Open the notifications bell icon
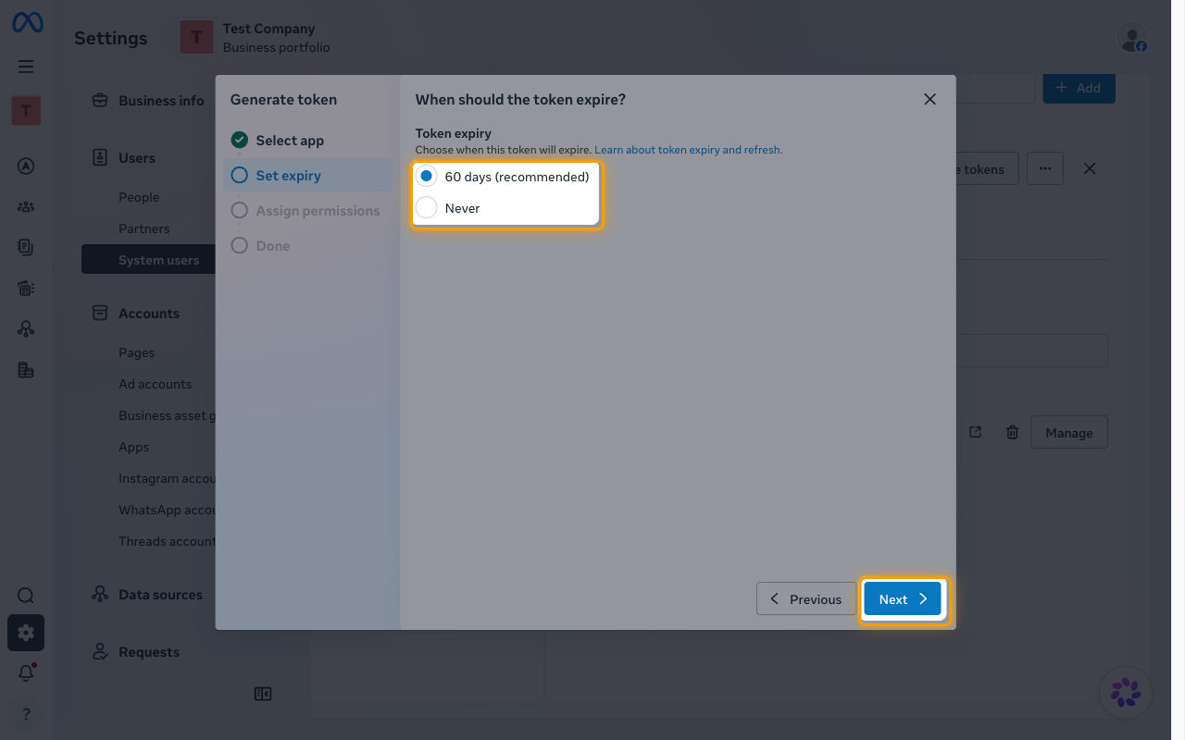Screen dimensions: 1185x740 click(26, 673)
